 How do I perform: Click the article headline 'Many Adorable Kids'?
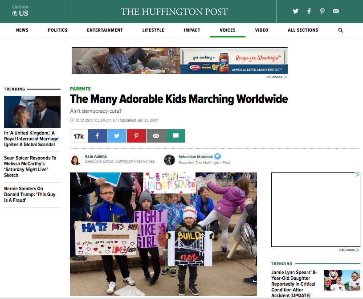(x=179, y=99)
